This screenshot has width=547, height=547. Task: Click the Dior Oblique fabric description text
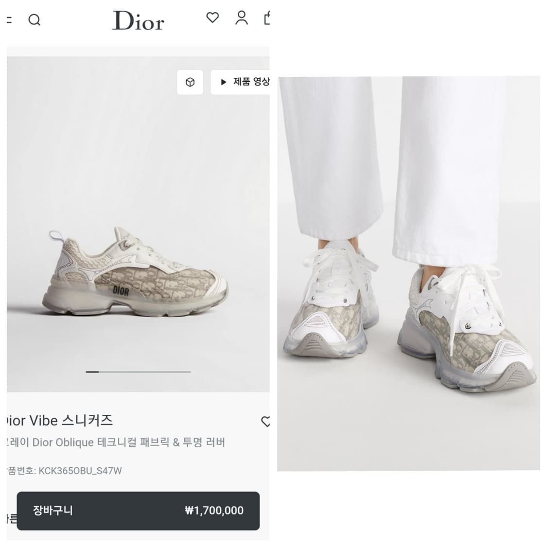(116, 442)
